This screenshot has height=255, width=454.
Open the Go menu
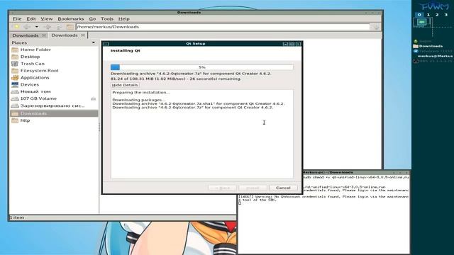pos(92,19)
